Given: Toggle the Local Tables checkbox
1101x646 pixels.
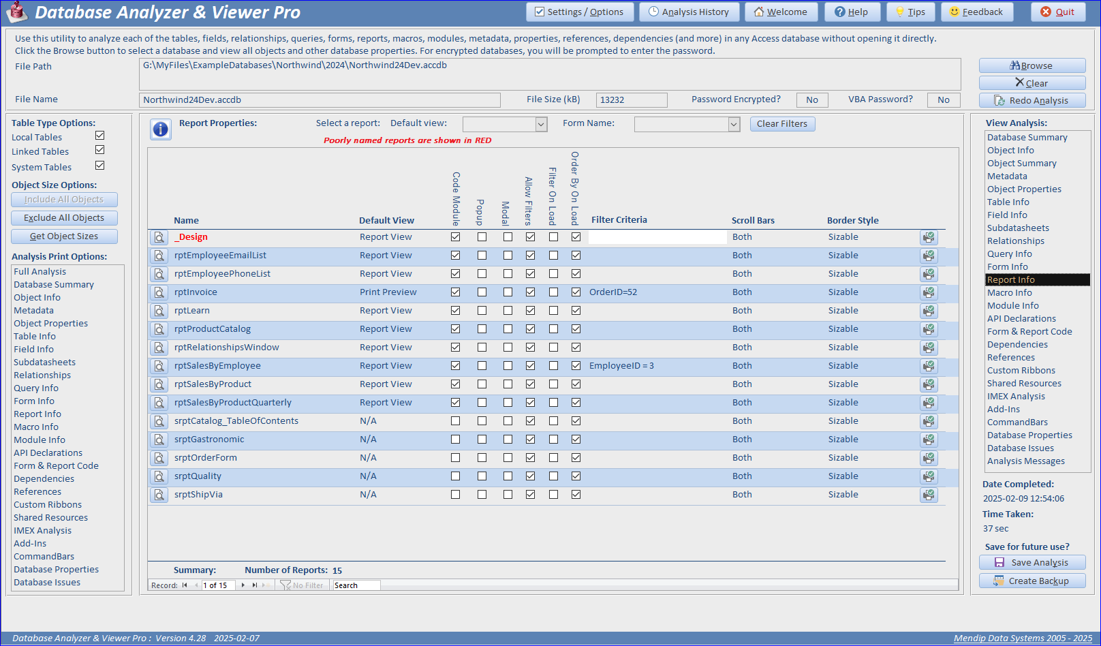Looking at the screenshot, I should coord(100,136).
